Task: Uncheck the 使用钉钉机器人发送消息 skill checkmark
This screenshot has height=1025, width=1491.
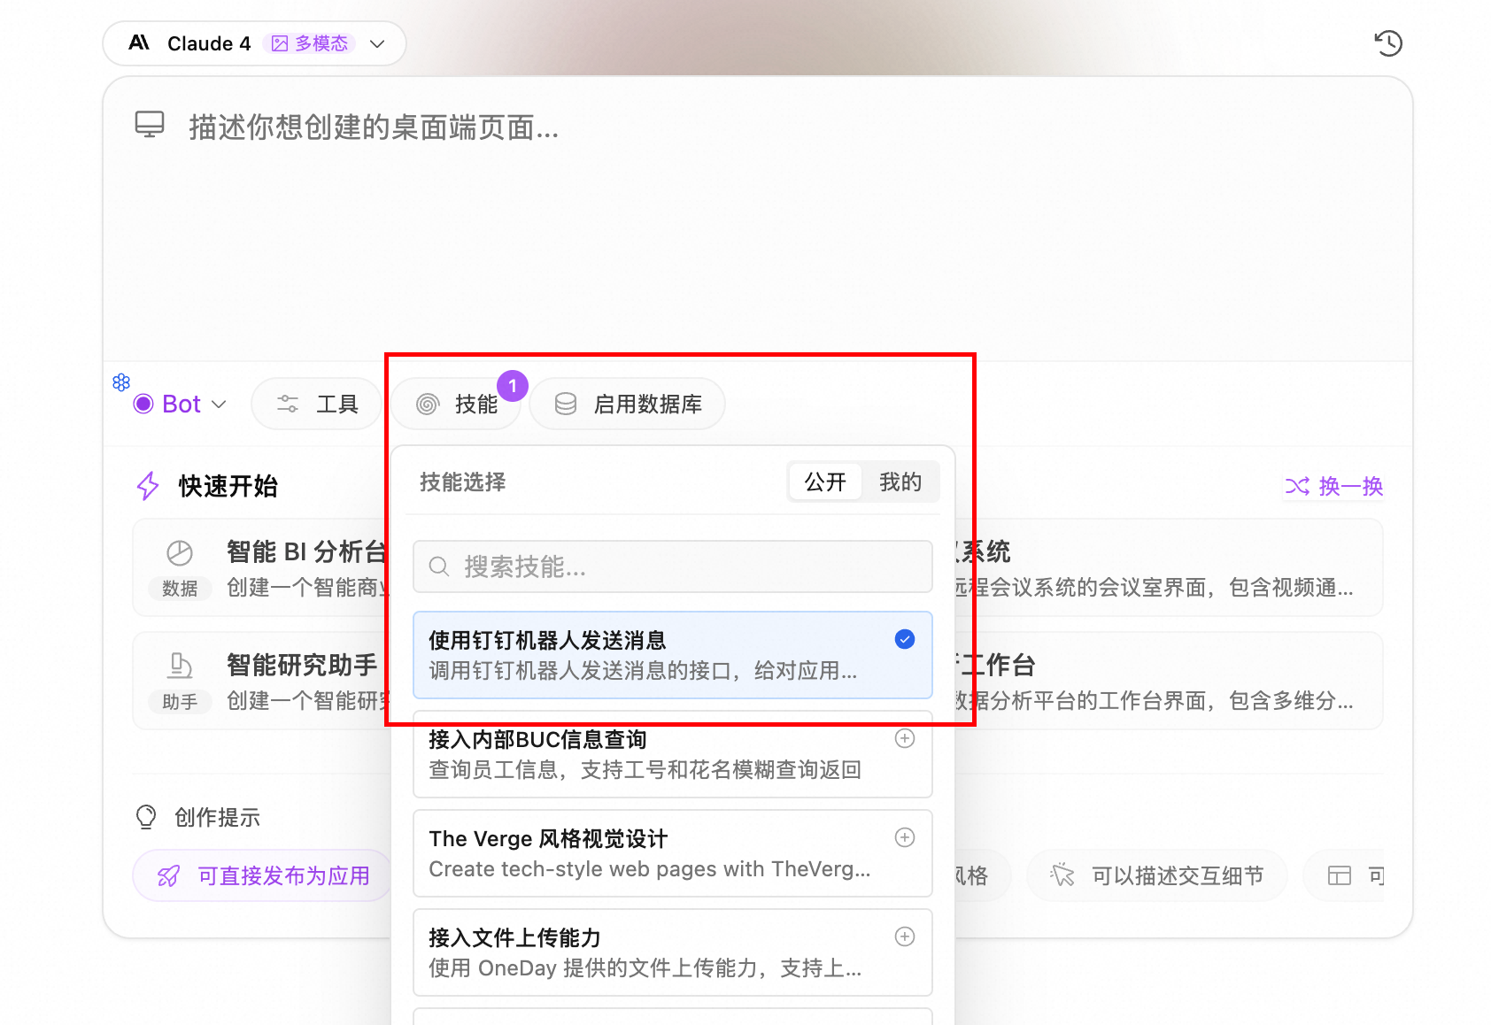Action: (x=905, y=639)
